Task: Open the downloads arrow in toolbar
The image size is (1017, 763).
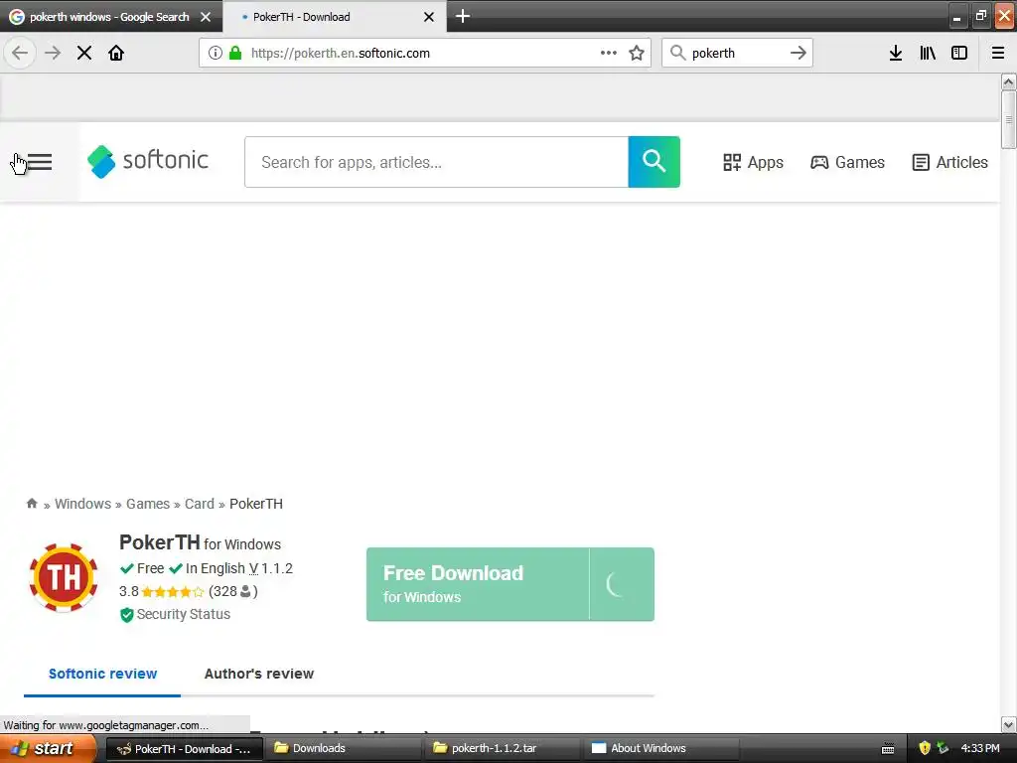Action: [896, 53]
